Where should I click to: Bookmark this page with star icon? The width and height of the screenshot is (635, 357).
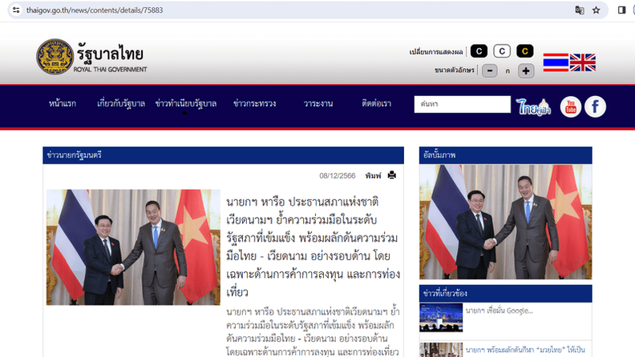coord(597,10)
